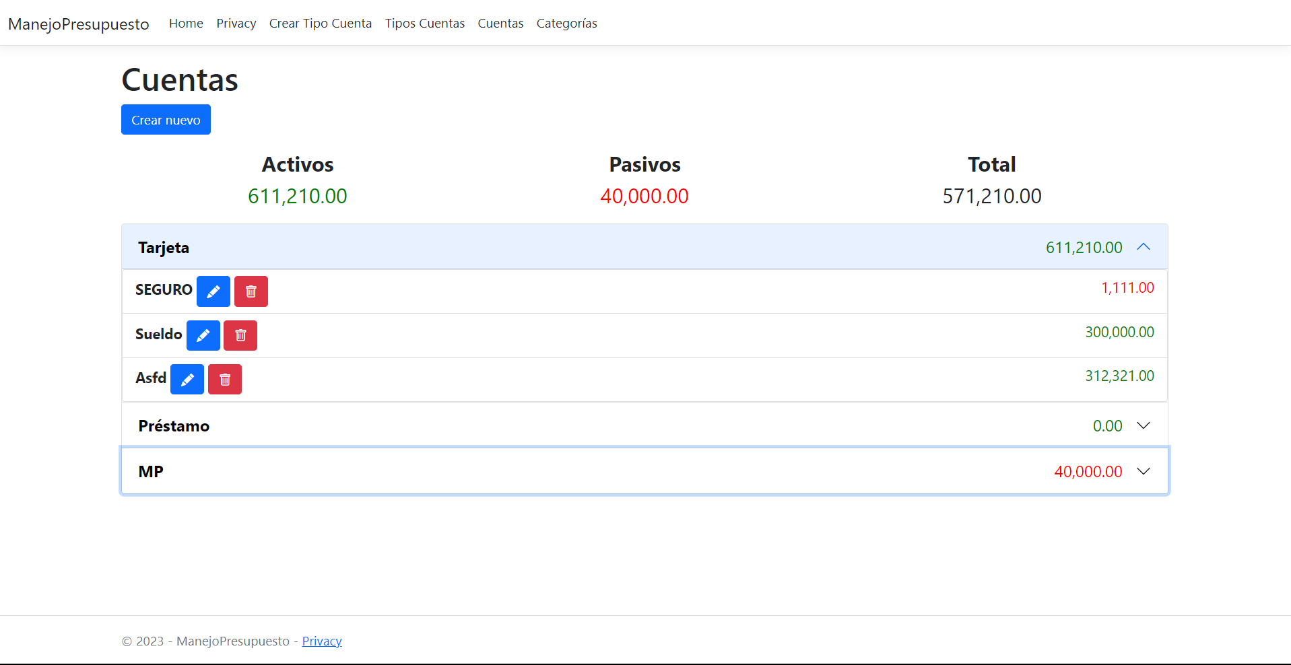This screenshot has width=1291, height=665.
Task: Open the Categorías nav link
Action: tap(567, 24)
